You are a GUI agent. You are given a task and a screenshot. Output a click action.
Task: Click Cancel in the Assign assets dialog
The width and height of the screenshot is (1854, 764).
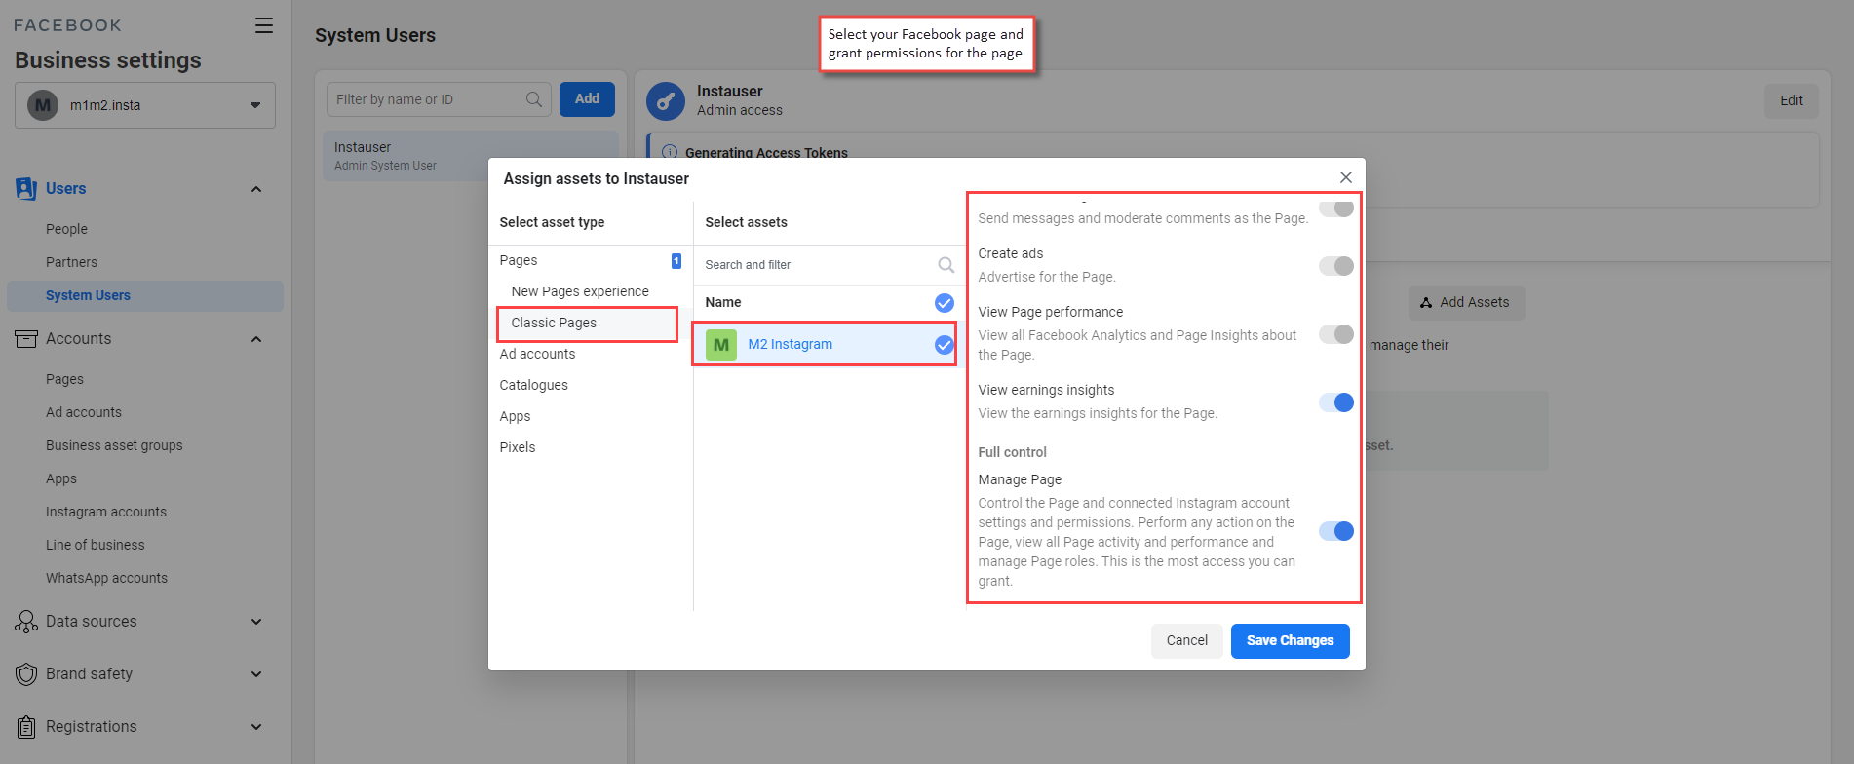click(x=1186, y=641)
